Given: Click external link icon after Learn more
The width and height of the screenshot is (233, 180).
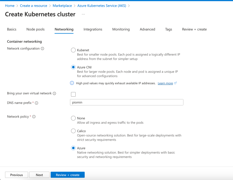Looking at the screenshot, I should tap(175, 83).
